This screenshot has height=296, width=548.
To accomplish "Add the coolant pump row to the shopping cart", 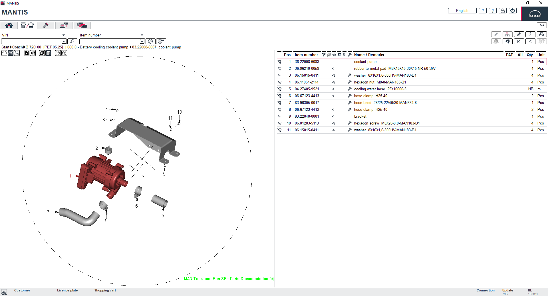I will (x=280, y=62).
